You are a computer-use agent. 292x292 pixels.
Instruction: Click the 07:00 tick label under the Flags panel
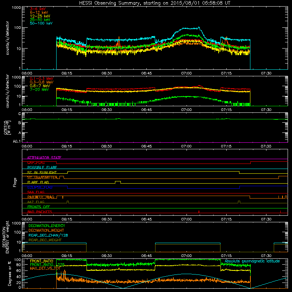[x=186, y=219]
